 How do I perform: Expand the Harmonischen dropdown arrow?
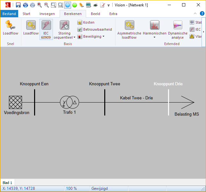click(155, 37)
